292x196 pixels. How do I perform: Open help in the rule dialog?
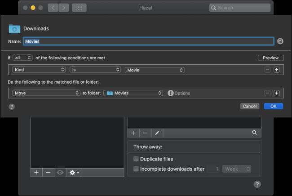click(12, 107)
